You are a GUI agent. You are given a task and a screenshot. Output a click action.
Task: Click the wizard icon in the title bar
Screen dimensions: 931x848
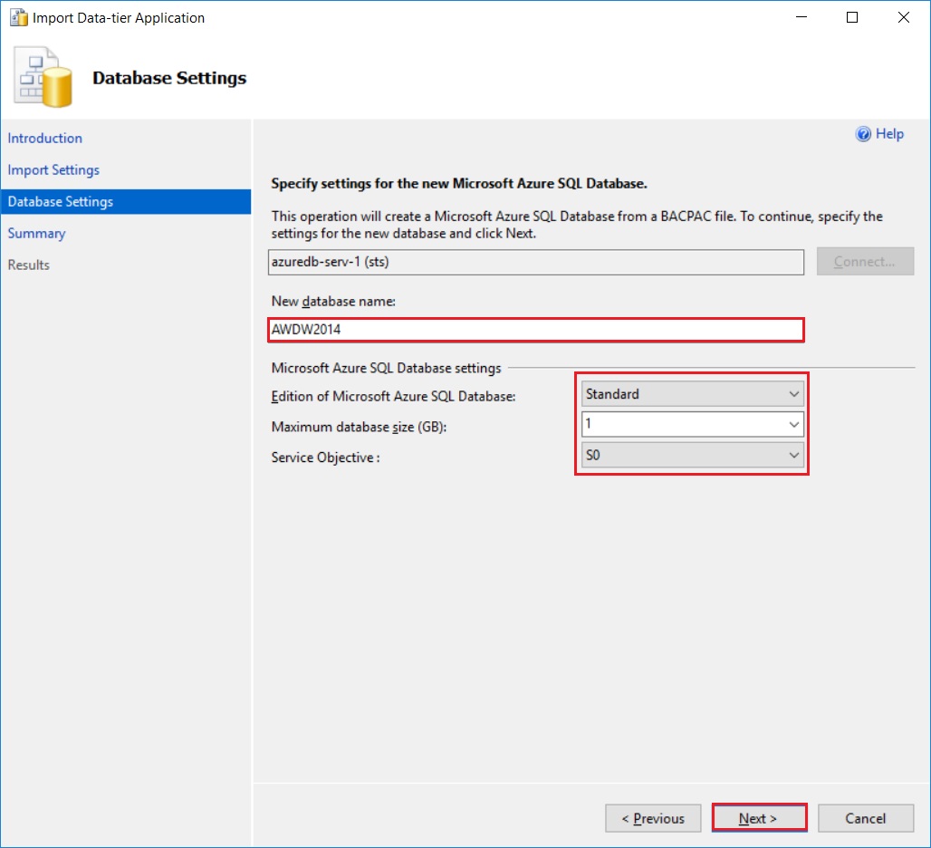point(19,18)
